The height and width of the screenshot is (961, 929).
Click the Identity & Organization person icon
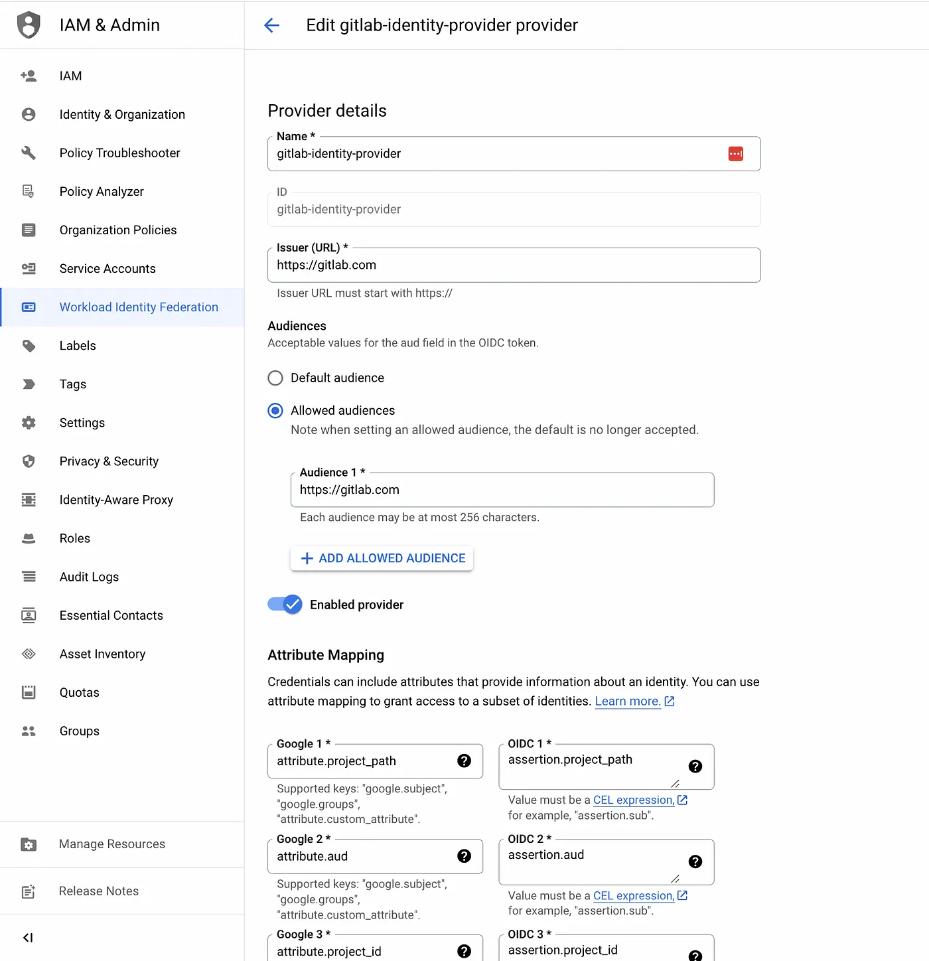pyautogui.click(x=29, y=114)
